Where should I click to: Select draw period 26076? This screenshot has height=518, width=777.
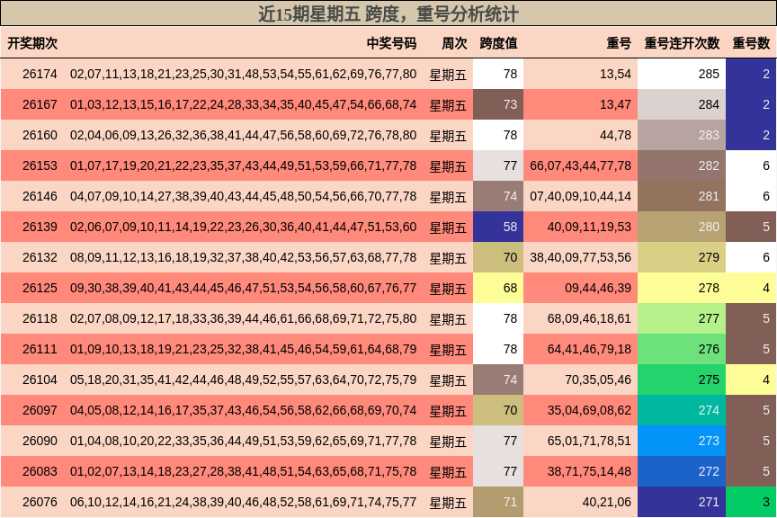coord(40,502)
